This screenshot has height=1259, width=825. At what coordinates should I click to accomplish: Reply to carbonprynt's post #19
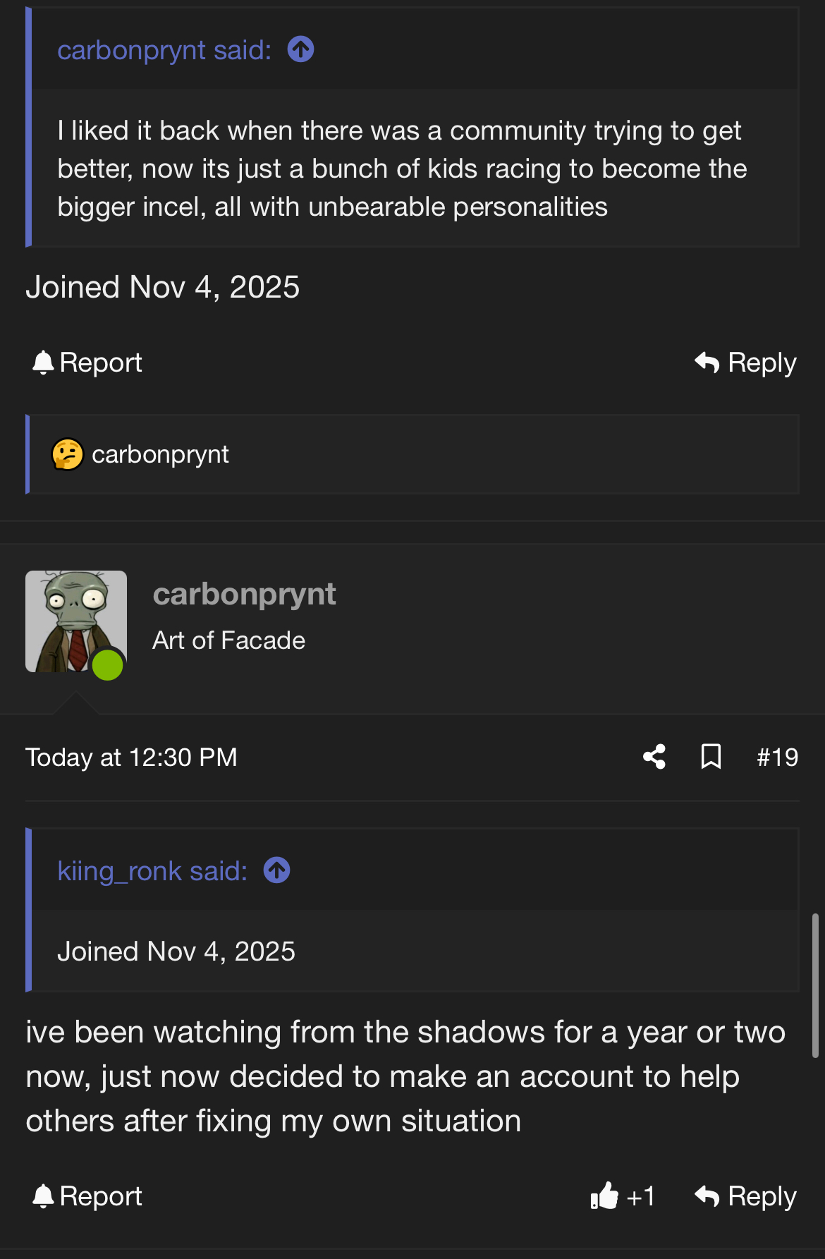tap(745, 1196)
